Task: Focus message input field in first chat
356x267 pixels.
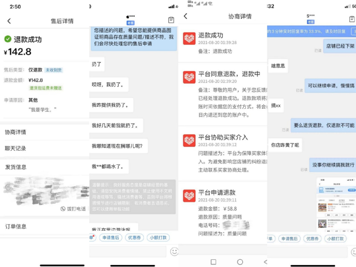Action: point(128,252)
